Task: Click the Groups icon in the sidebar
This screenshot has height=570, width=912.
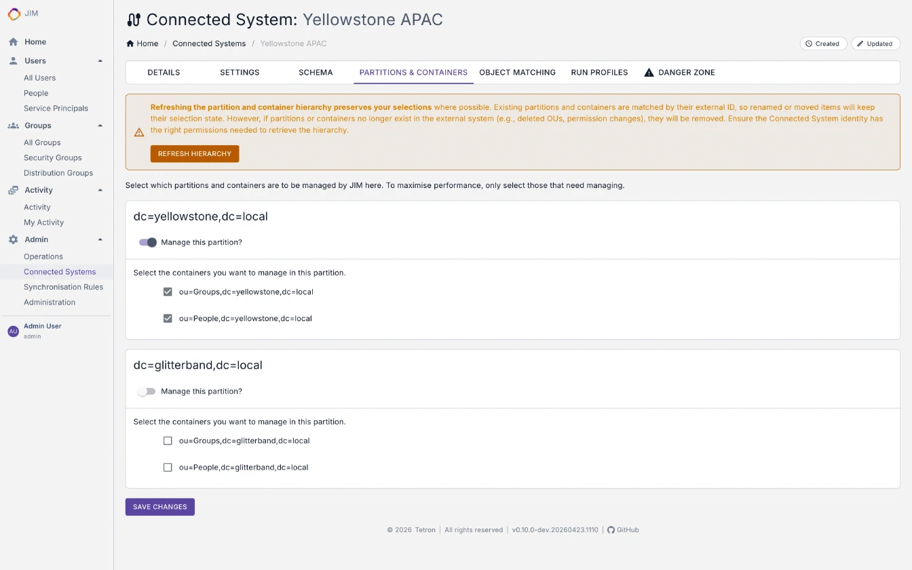Action: pyautogui.click(x=13, y=125)
